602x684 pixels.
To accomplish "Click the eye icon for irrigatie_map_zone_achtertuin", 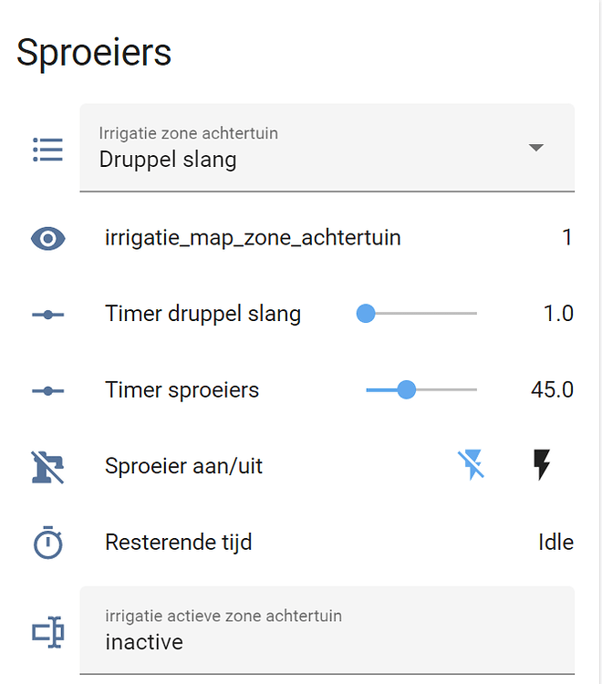I will coord(47,239).
